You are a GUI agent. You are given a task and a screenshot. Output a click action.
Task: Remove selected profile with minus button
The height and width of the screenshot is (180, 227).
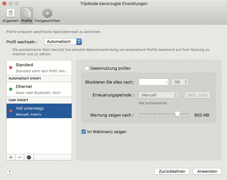point(20,157)
